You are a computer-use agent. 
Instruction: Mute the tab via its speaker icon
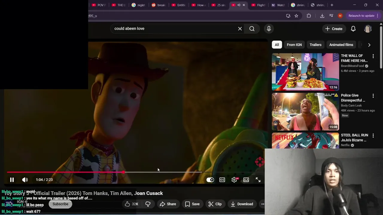pos(239,5)
